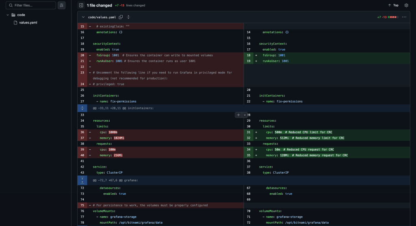The image size is (416, 226).
Task: Toggle the file tree sidebar panel
Action: click(81, 5)
